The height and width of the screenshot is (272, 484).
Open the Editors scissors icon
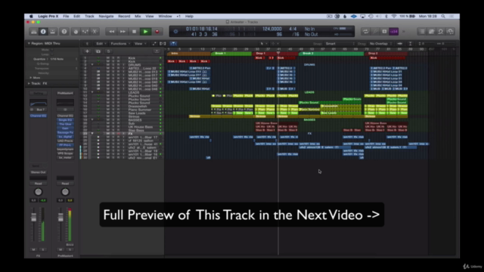pyautogui.click(x=95, y=32)
